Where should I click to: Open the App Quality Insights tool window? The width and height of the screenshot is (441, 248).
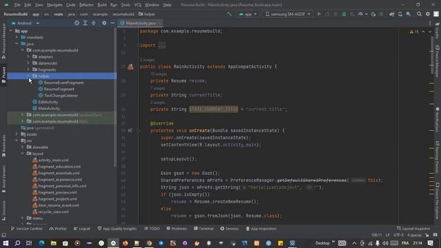click(x=117, y=229)
